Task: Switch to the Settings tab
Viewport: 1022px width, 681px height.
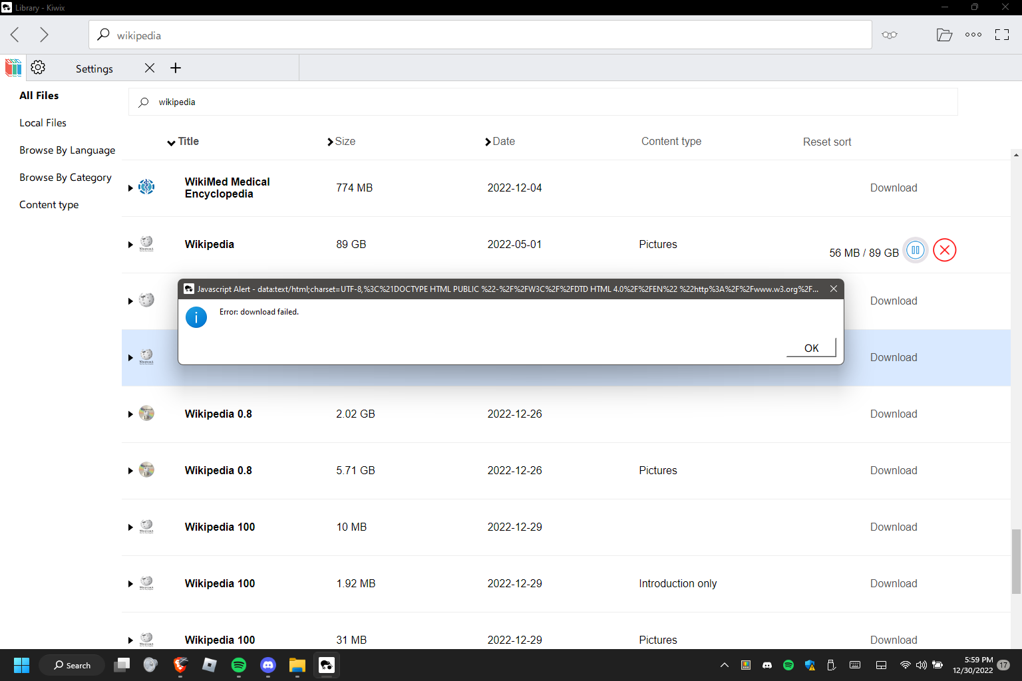Action: click(94, 68)
